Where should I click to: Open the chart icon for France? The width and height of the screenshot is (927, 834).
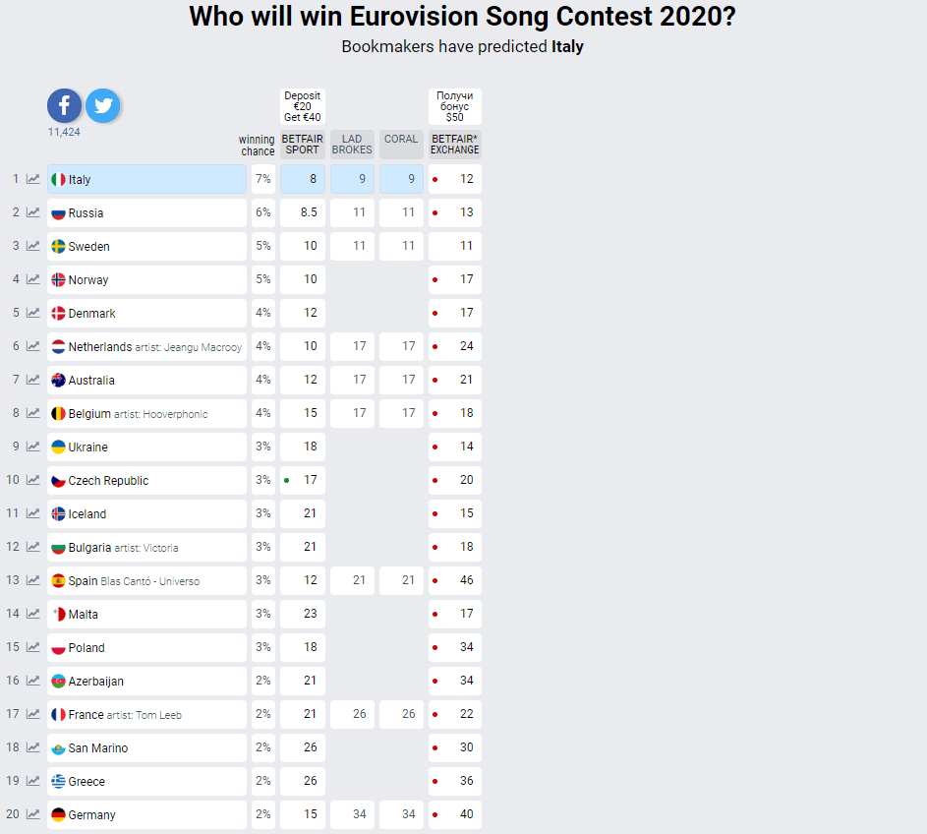tap(33, 713)
